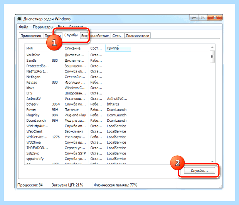Click the Сервер уп... description cell
The image size is (239, 205).
tap(75, 148)
